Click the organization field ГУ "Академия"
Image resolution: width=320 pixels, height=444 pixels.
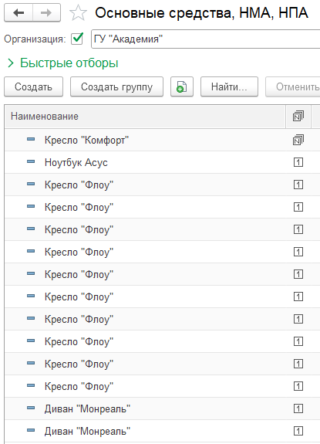[x=206, y=39]
